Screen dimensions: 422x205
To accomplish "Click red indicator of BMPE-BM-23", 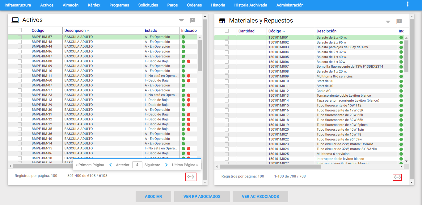I will pos(188,95).
